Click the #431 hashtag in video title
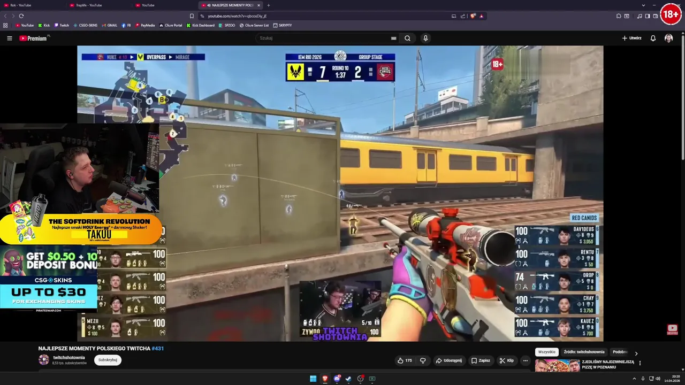 tap(158, 349)
